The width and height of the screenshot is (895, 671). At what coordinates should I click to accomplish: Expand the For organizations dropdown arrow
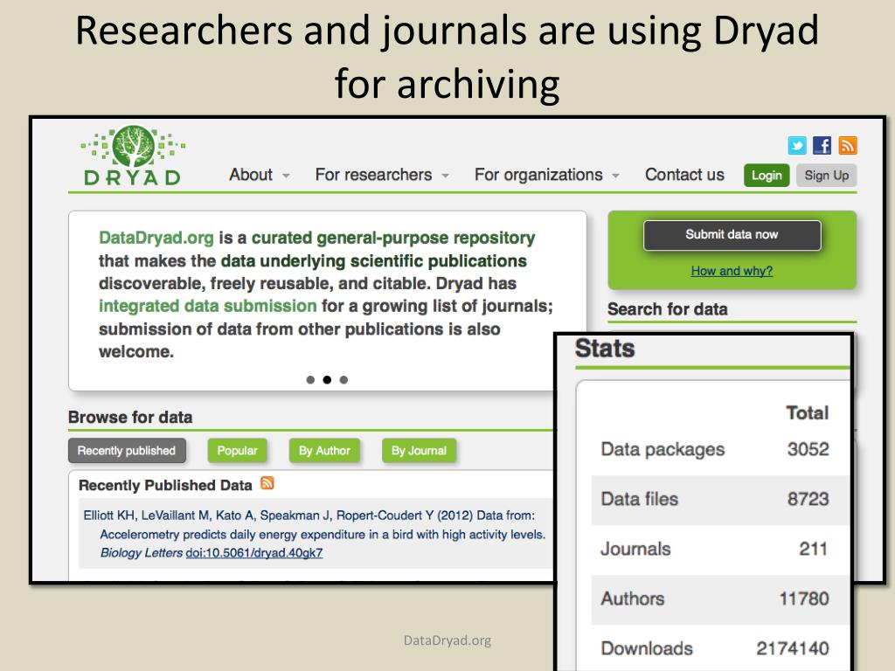click(616, 176)
